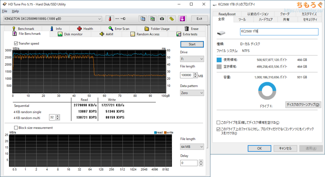Viewport: 325px width, 177px height.
Task: Decrease the 4 KB random multi stepper
Action: (x=58, y=119)
